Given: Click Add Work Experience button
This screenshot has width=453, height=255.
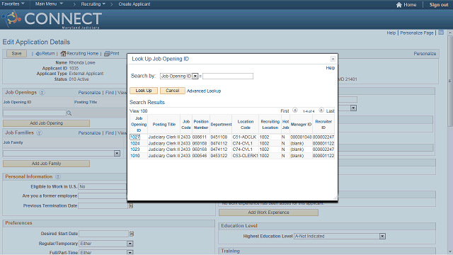Looking at the screenshot, I should point(268,212).
